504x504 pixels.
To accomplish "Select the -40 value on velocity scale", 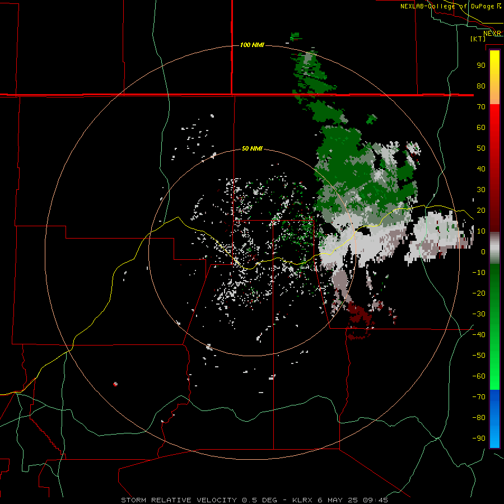I will 479,335.
